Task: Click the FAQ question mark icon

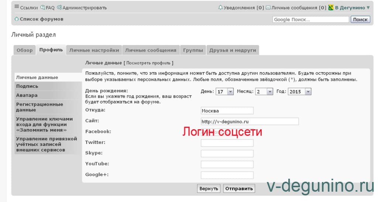Action: [x=43, y=7]
